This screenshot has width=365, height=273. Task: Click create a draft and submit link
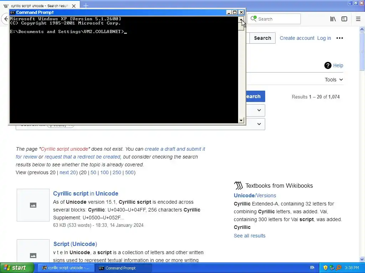[x=175, y=149]
